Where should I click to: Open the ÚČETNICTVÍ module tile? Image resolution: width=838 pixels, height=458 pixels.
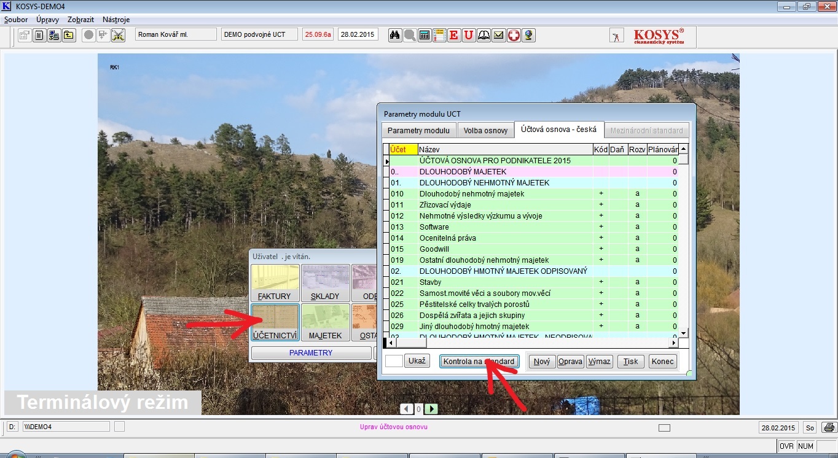tap(275, 322)
